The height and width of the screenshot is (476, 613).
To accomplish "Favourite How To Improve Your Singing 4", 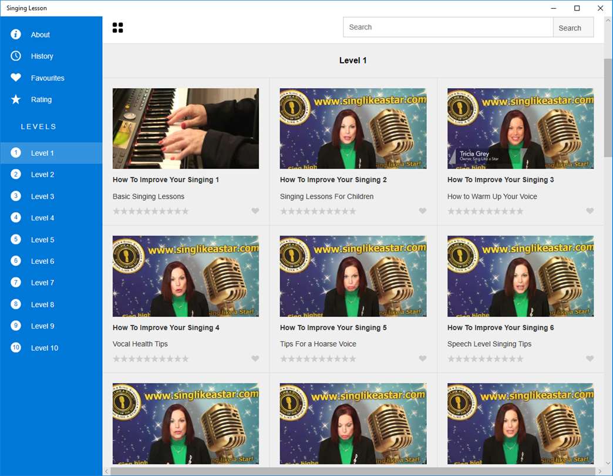I will pyautogui.click(x=255, y=358).
